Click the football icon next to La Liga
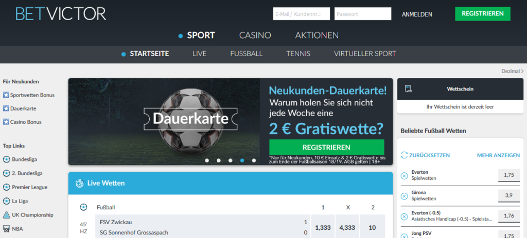 [x=6, y=201]
